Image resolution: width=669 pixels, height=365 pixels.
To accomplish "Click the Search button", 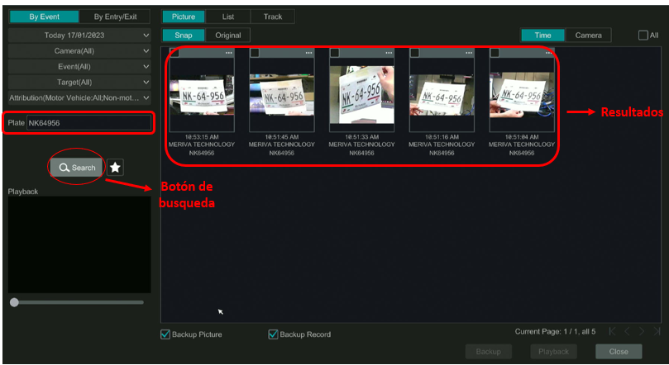I will point(77,168).
